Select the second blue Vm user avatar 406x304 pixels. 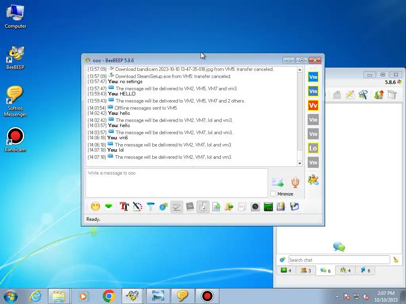pyautogui.click(x=313, y=91)
